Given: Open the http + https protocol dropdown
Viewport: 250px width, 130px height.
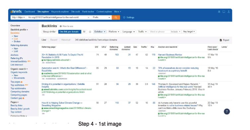Looking at the screenshot, I should point(18,17).
